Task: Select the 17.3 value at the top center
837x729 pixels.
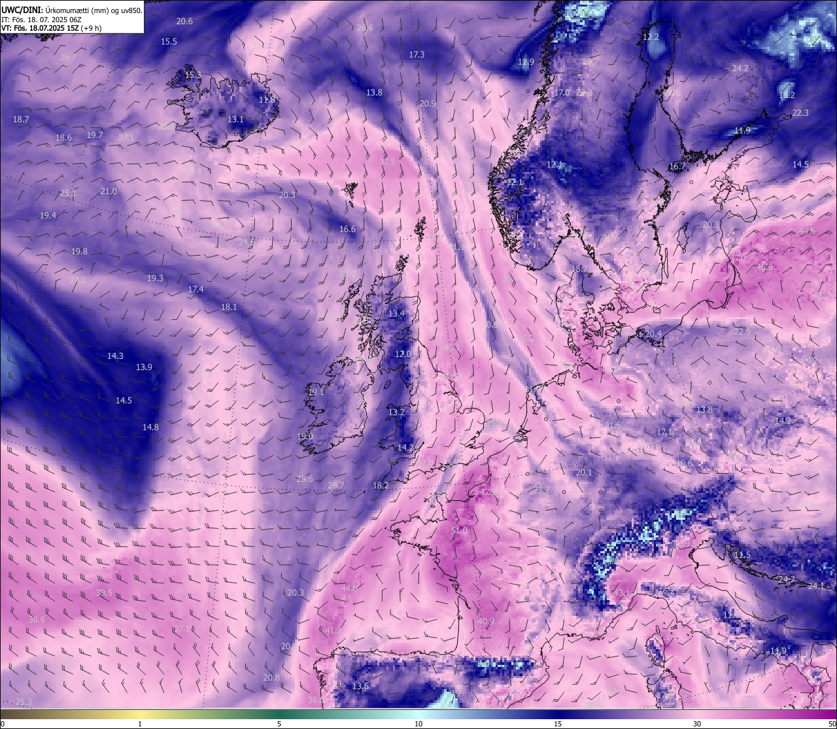Action: pyautogui.click(x=417, y=54)
